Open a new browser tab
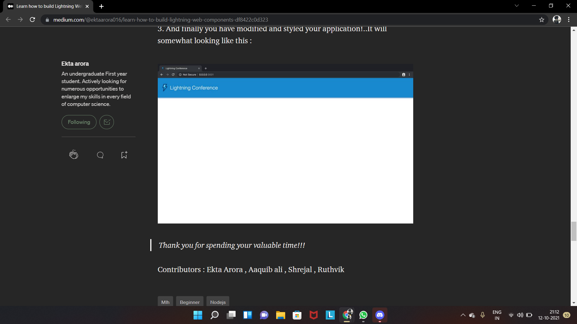577x324 pixels. 101,6
